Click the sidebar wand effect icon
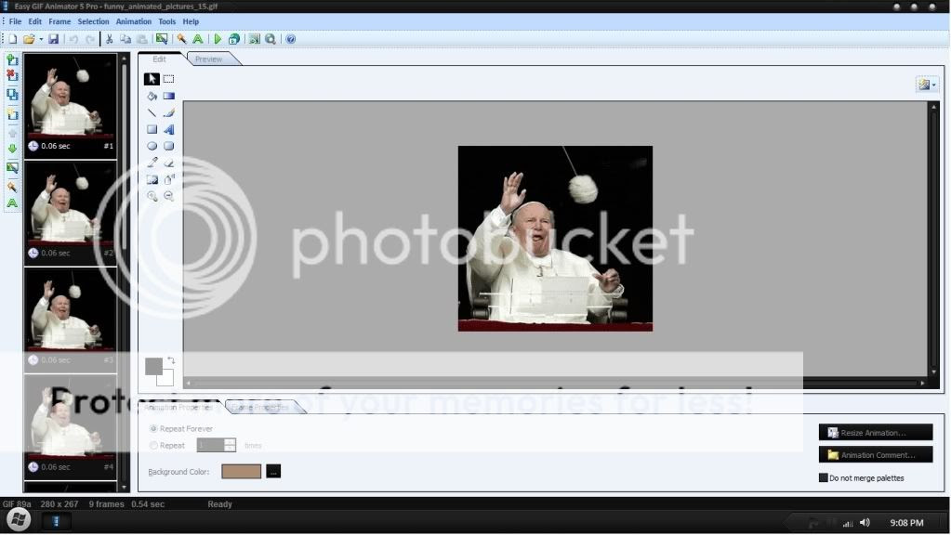This screenshot has width=951, height=535. point(12,188)
